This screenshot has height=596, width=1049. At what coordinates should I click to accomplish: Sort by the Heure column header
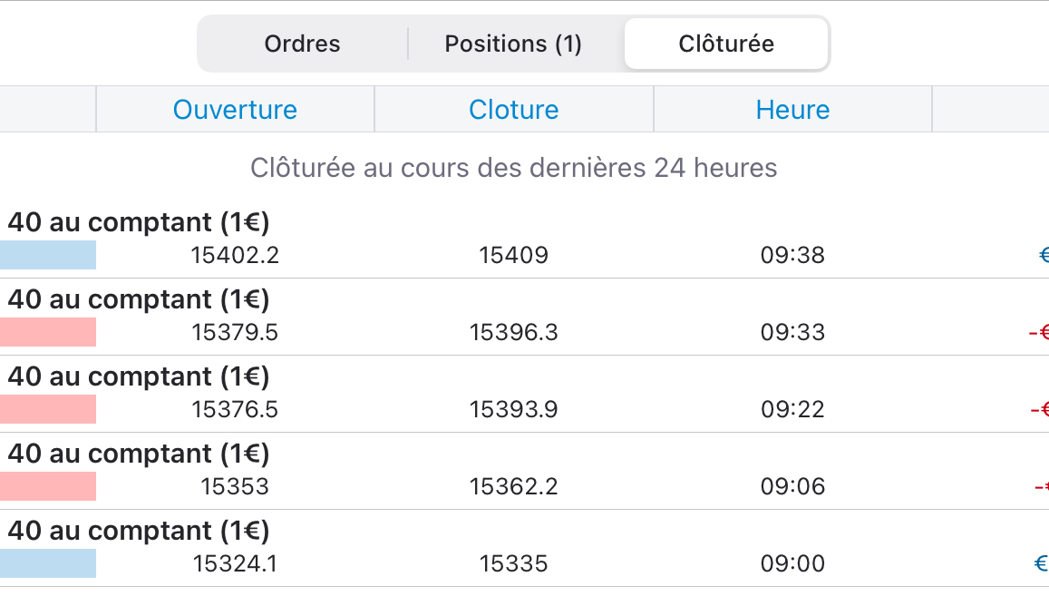792,110
